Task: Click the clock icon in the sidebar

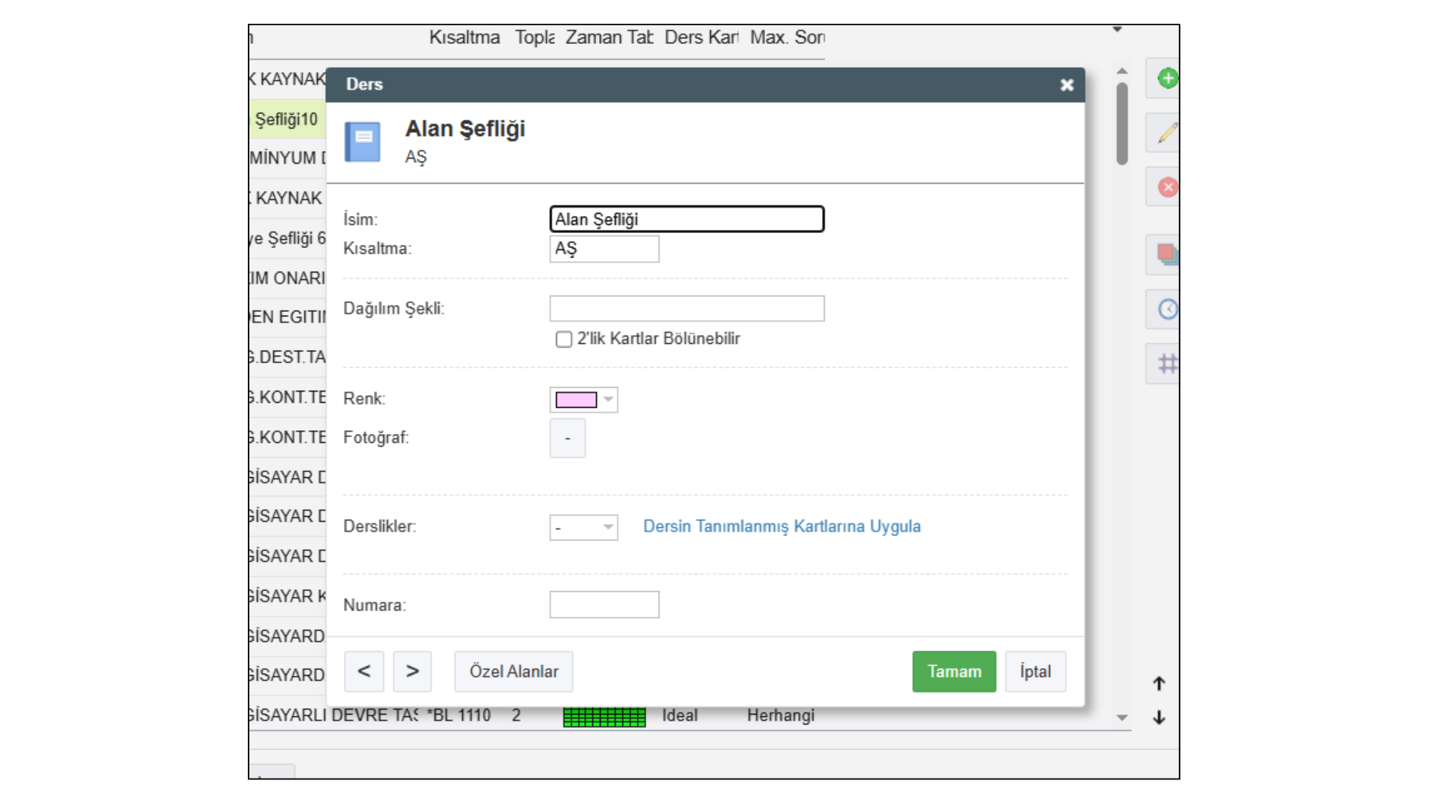Action: 1167,309
